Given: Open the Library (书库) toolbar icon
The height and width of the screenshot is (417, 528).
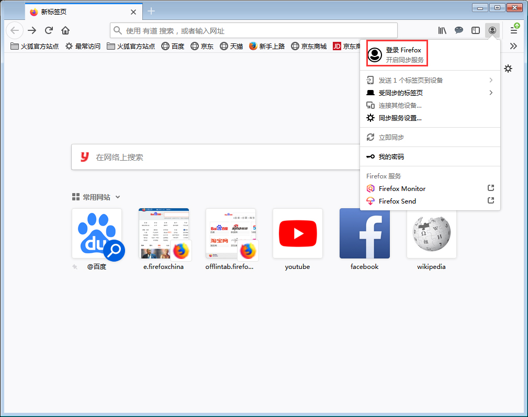Looking at the screenshot, I should (442, 30).
